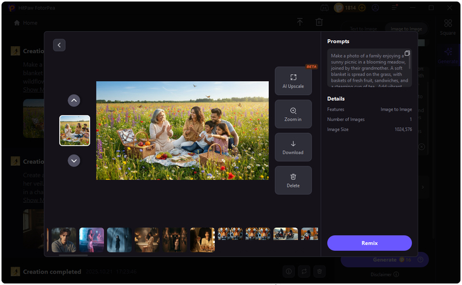Open the woman with lit mirror thumbnail
Viewport: 462px width, 285px height.
(x=202, y=240)
